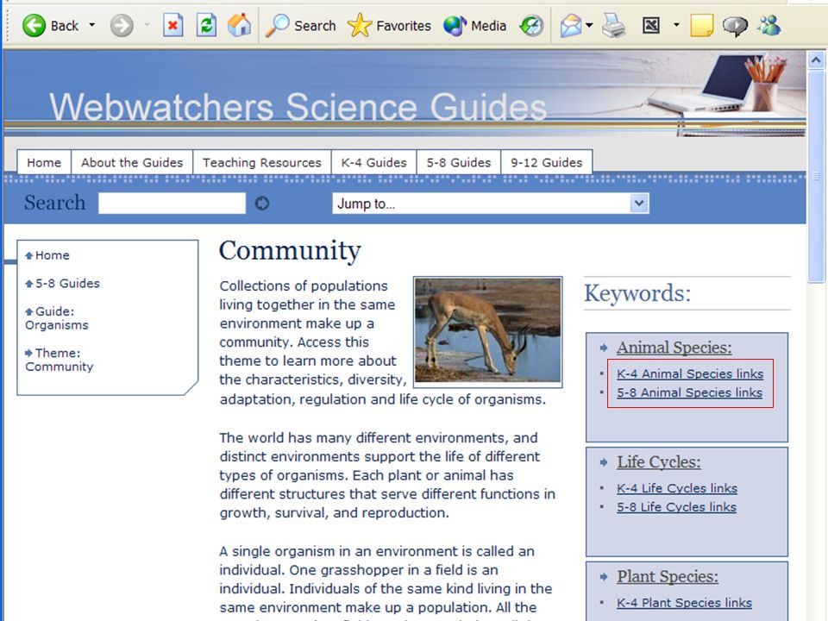Click the Webwatchers Science Guides banner title
The width and height of the screenshot is (828, 621).
pyautogui.click(x=298, y=107)
